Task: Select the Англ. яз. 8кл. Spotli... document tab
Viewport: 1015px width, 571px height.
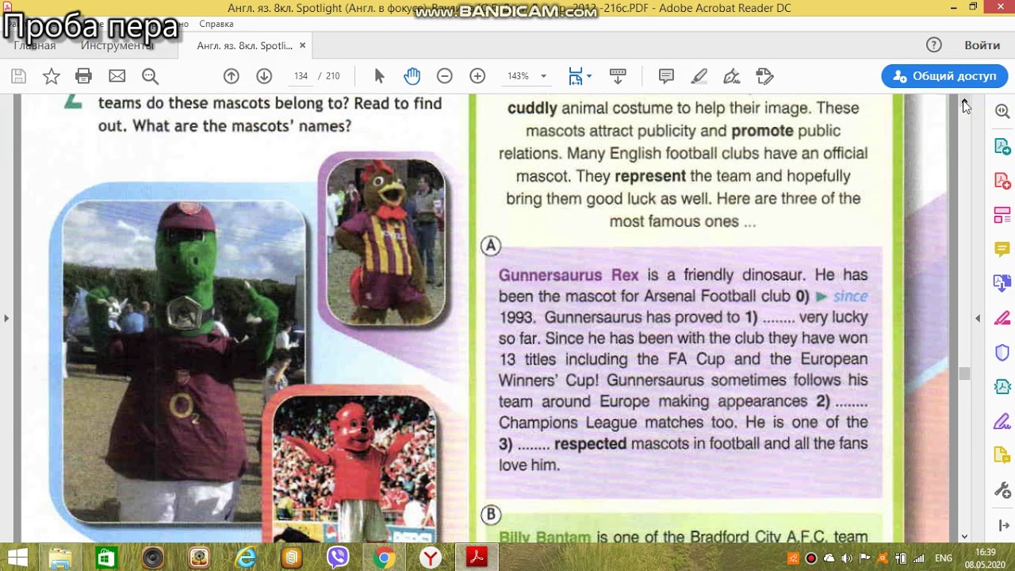Action: click(244, 45)
